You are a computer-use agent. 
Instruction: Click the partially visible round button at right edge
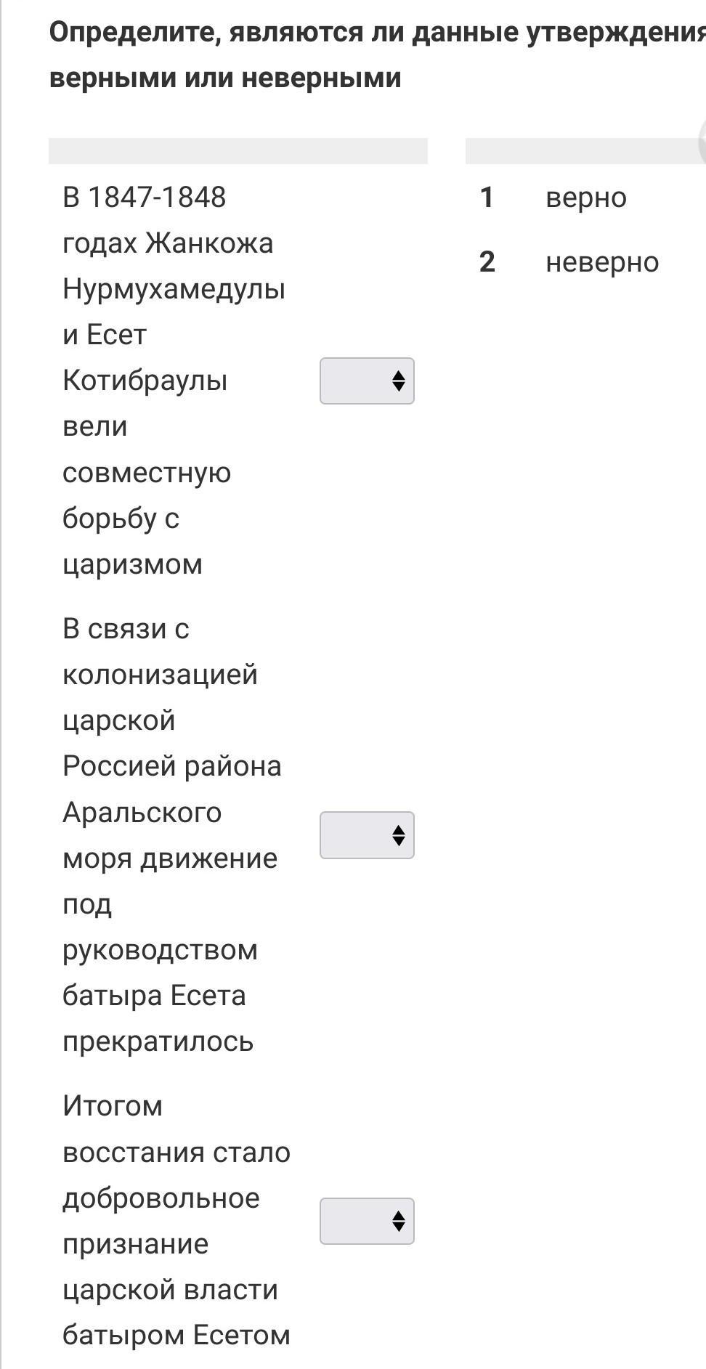pyautogui.click(x=702, y=142)
